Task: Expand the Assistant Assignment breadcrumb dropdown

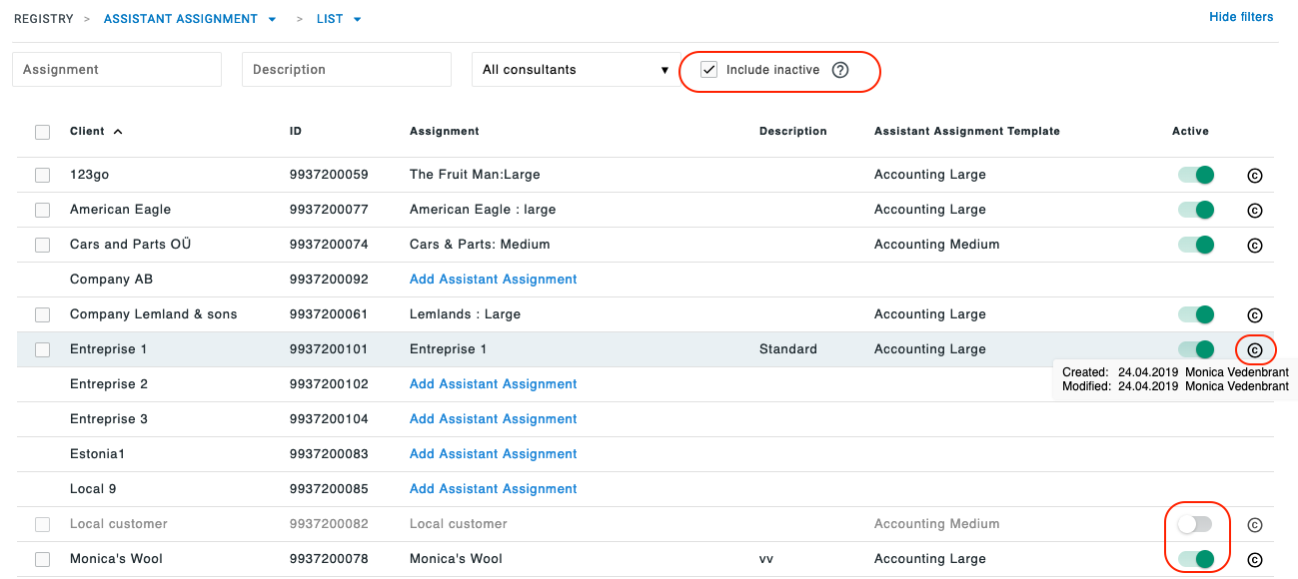Action: pos(272,19)
